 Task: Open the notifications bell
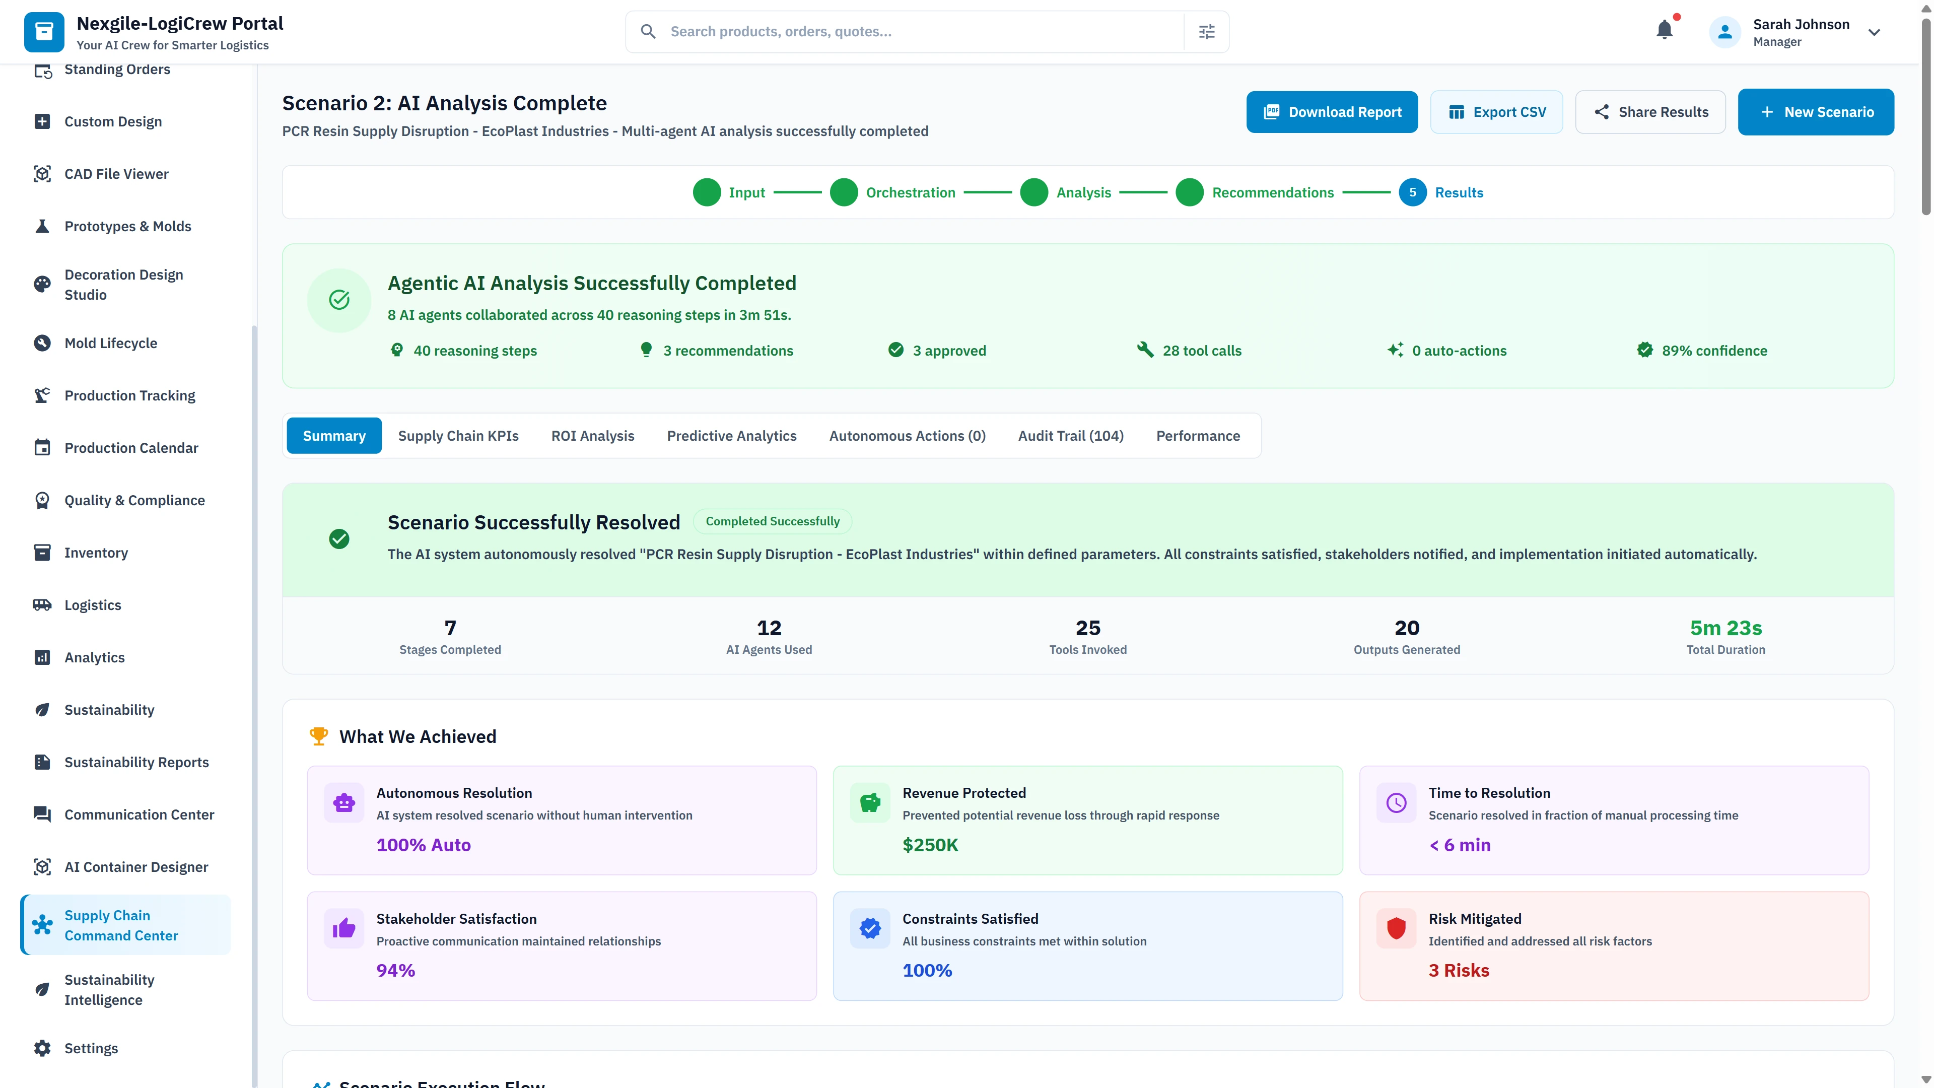coord(1665,30)
